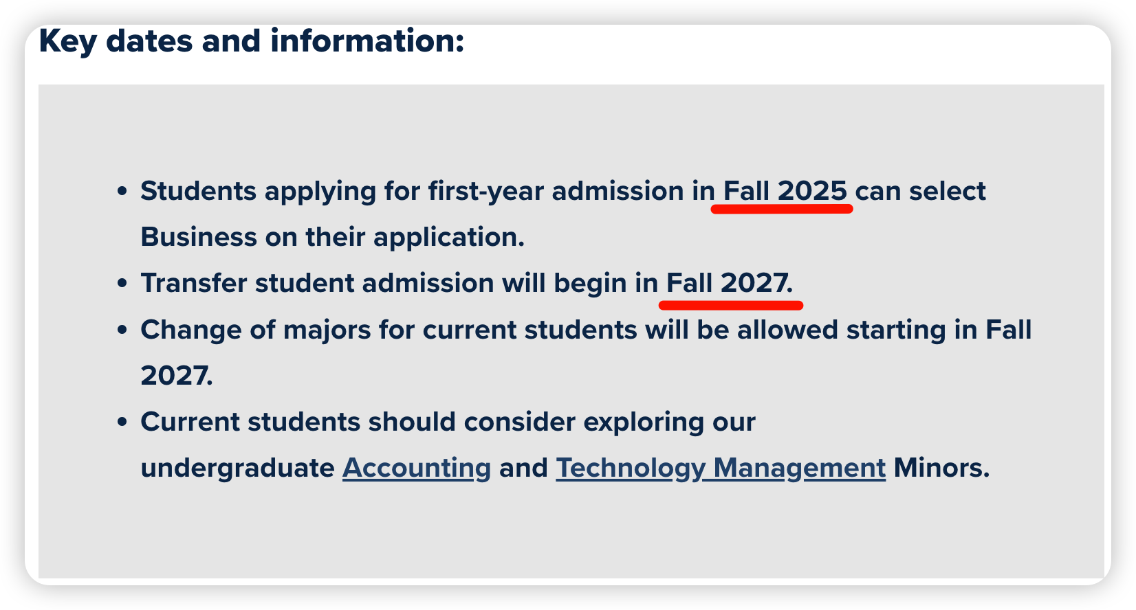Open the Technology Management minor link
Image resolution: width=1136 pixels, height=610 pixels.
pos(721,468)
